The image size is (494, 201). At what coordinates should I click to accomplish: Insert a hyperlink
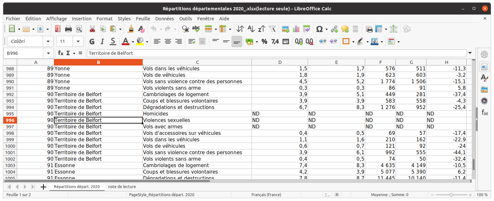click(x=334, y=29)
